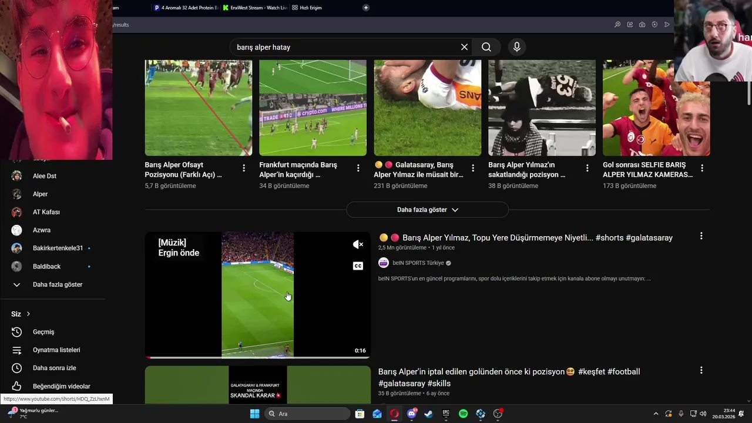This screenshot has height=423, width=752.
Task: Click the find-in-page magnifier icon in address bar
Action: click(617, 25)
